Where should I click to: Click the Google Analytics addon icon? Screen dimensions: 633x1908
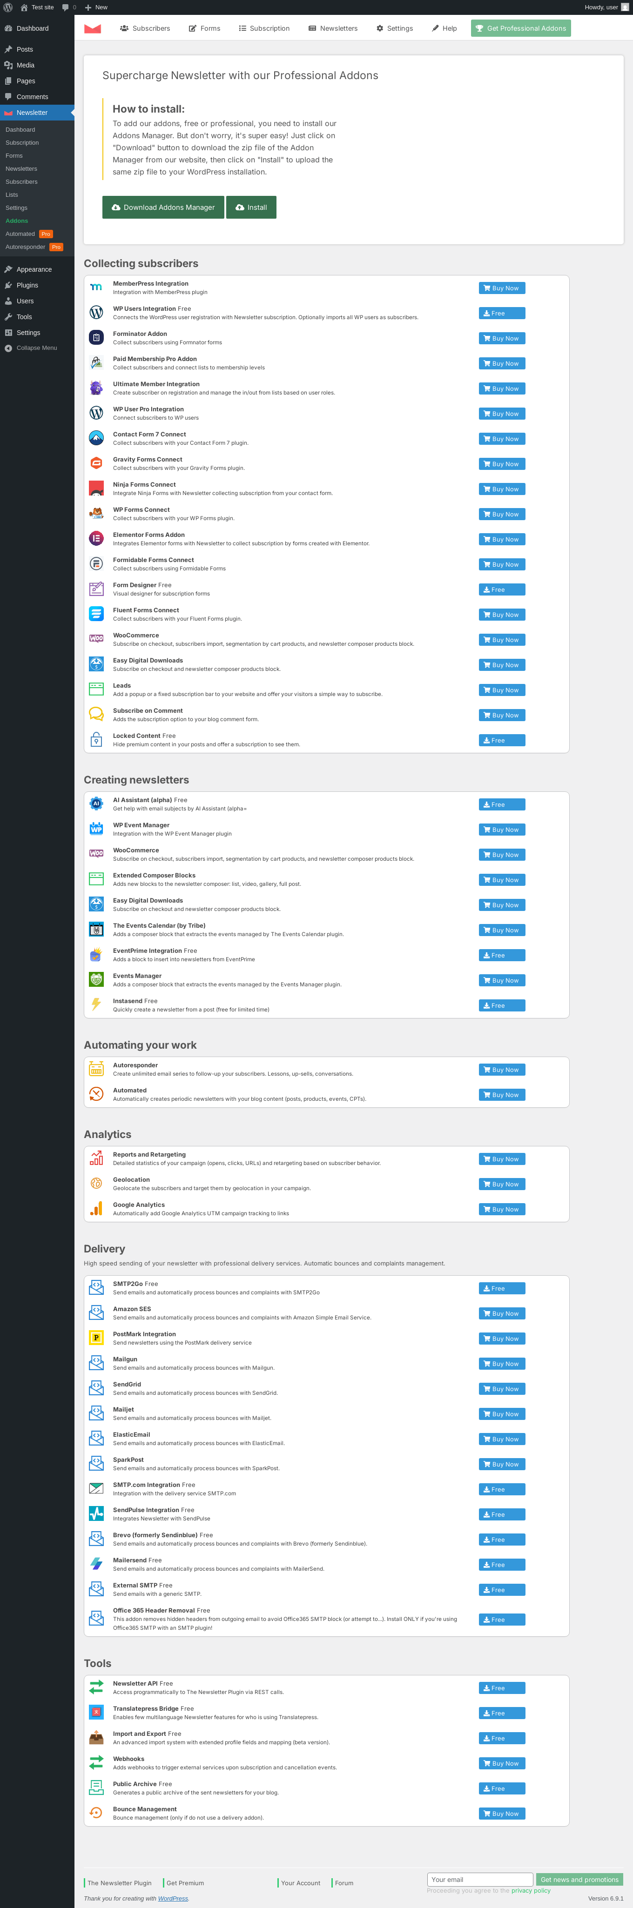click(x=96, y=1209)
